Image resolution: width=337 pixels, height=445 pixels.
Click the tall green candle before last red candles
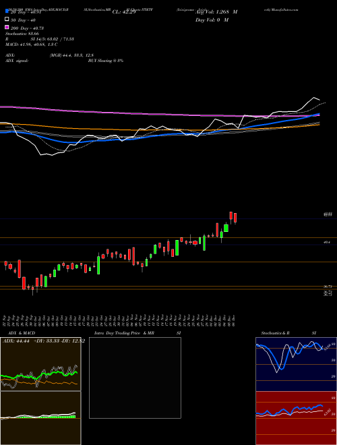tap(226, 228)
